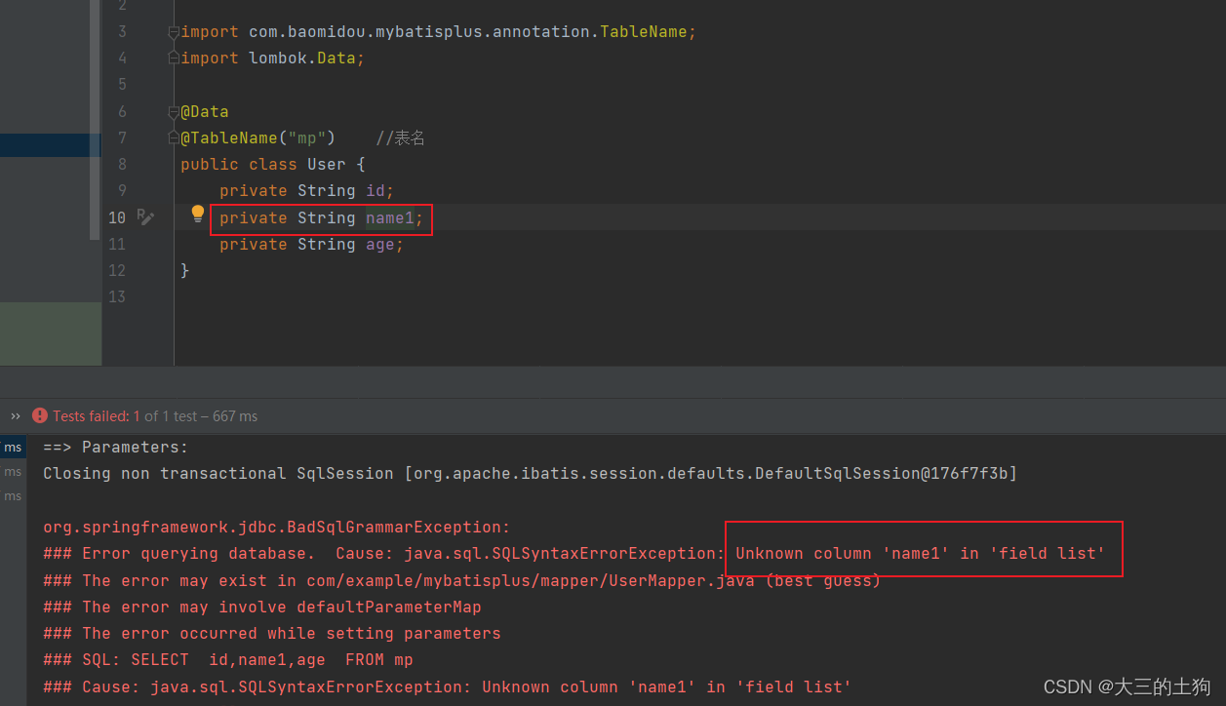This screenshot has height=706, width=1226.
Task: Click the BadSqlGrammarException console line
Action: [277, 527]
